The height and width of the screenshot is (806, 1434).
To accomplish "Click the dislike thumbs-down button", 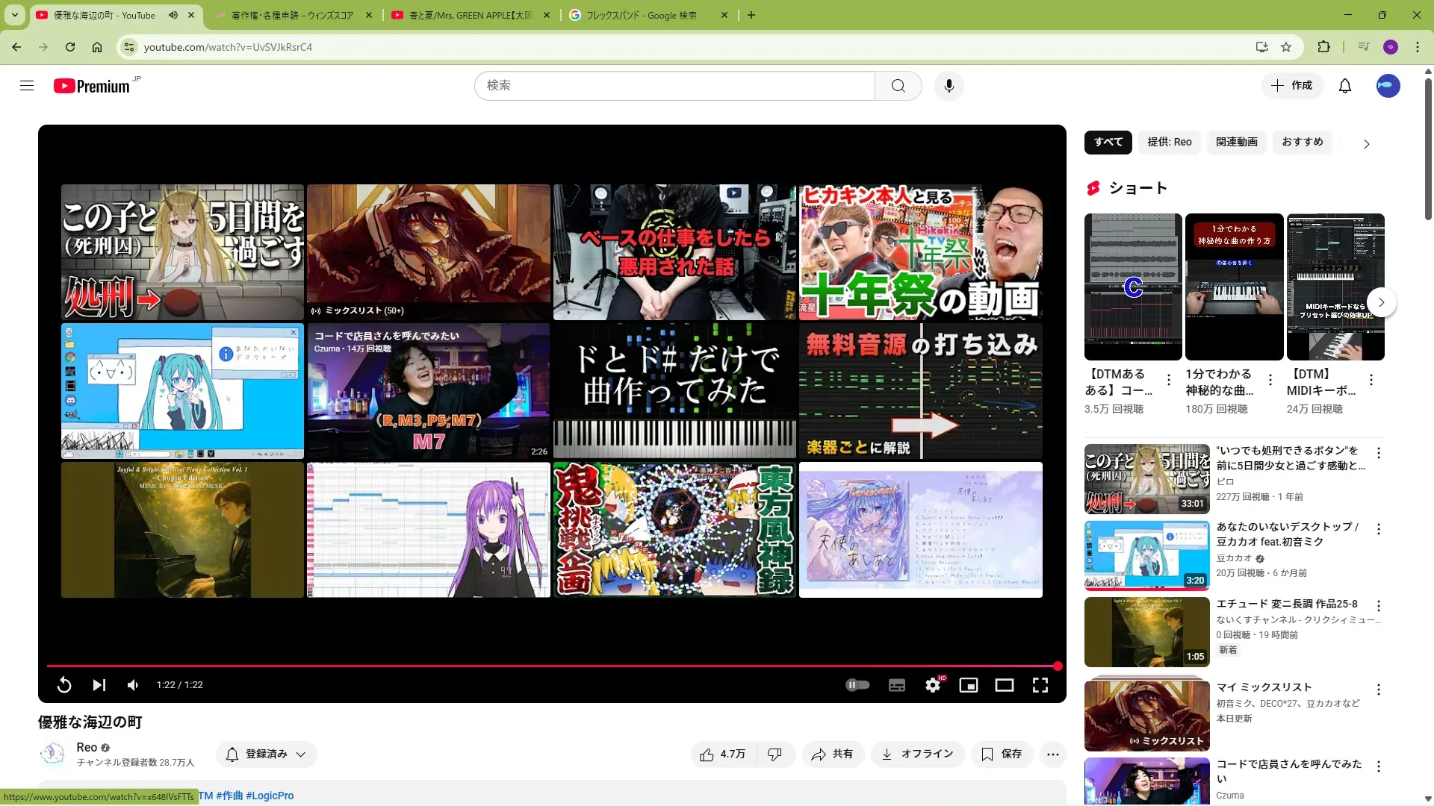I will pos(775,755).
